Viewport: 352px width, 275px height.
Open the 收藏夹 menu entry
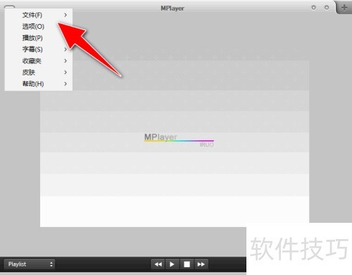39,61
